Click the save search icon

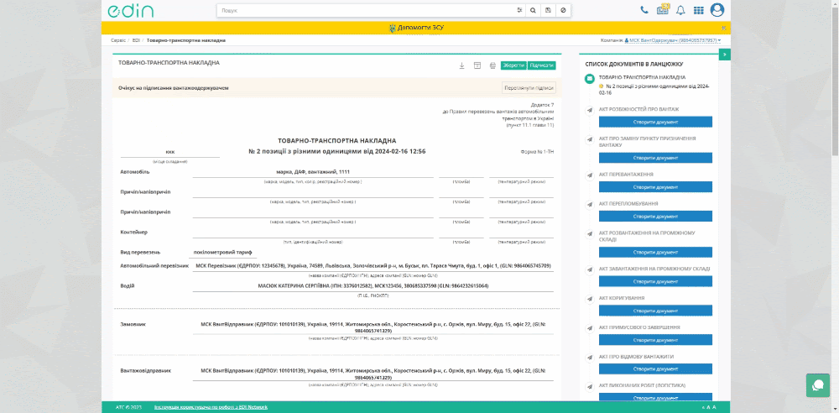click(x=548, y=10)
